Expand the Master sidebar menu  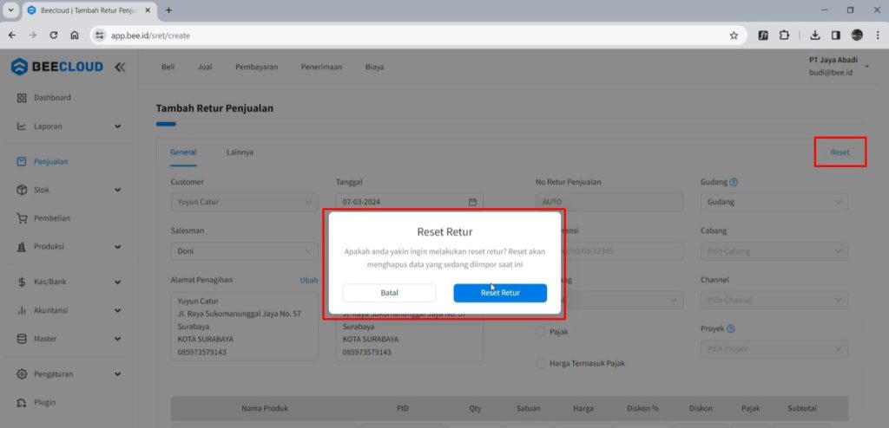117,339
